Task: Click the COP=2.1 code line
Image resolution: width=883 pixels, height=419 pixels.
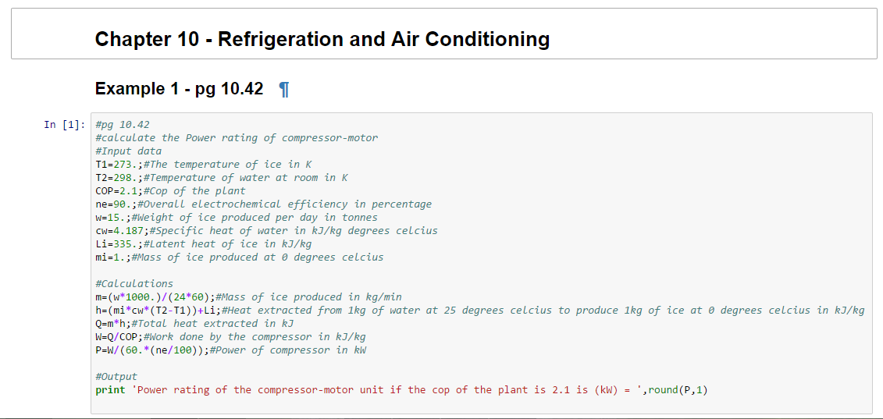Action: (170, 191)
